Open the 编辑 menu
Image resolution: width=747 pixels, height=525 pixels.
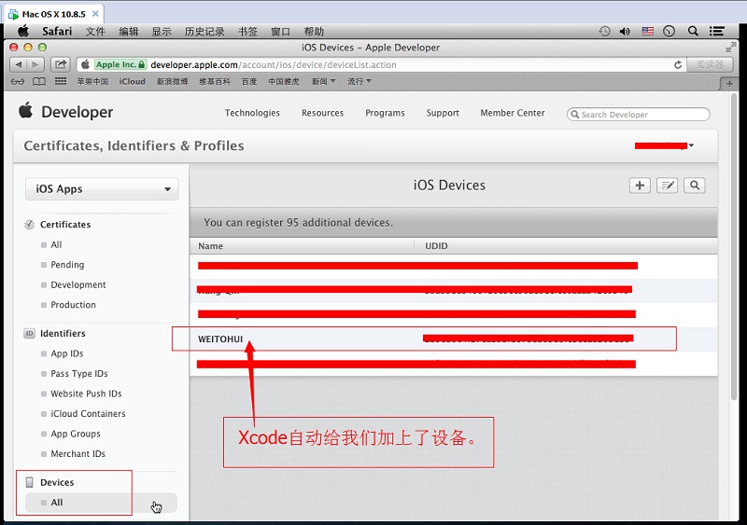tap(129, 32)
